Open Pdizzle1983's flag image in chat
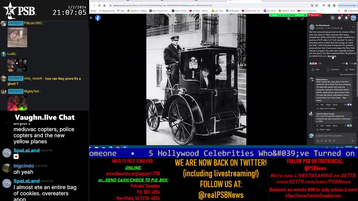 tap(17, 37)
